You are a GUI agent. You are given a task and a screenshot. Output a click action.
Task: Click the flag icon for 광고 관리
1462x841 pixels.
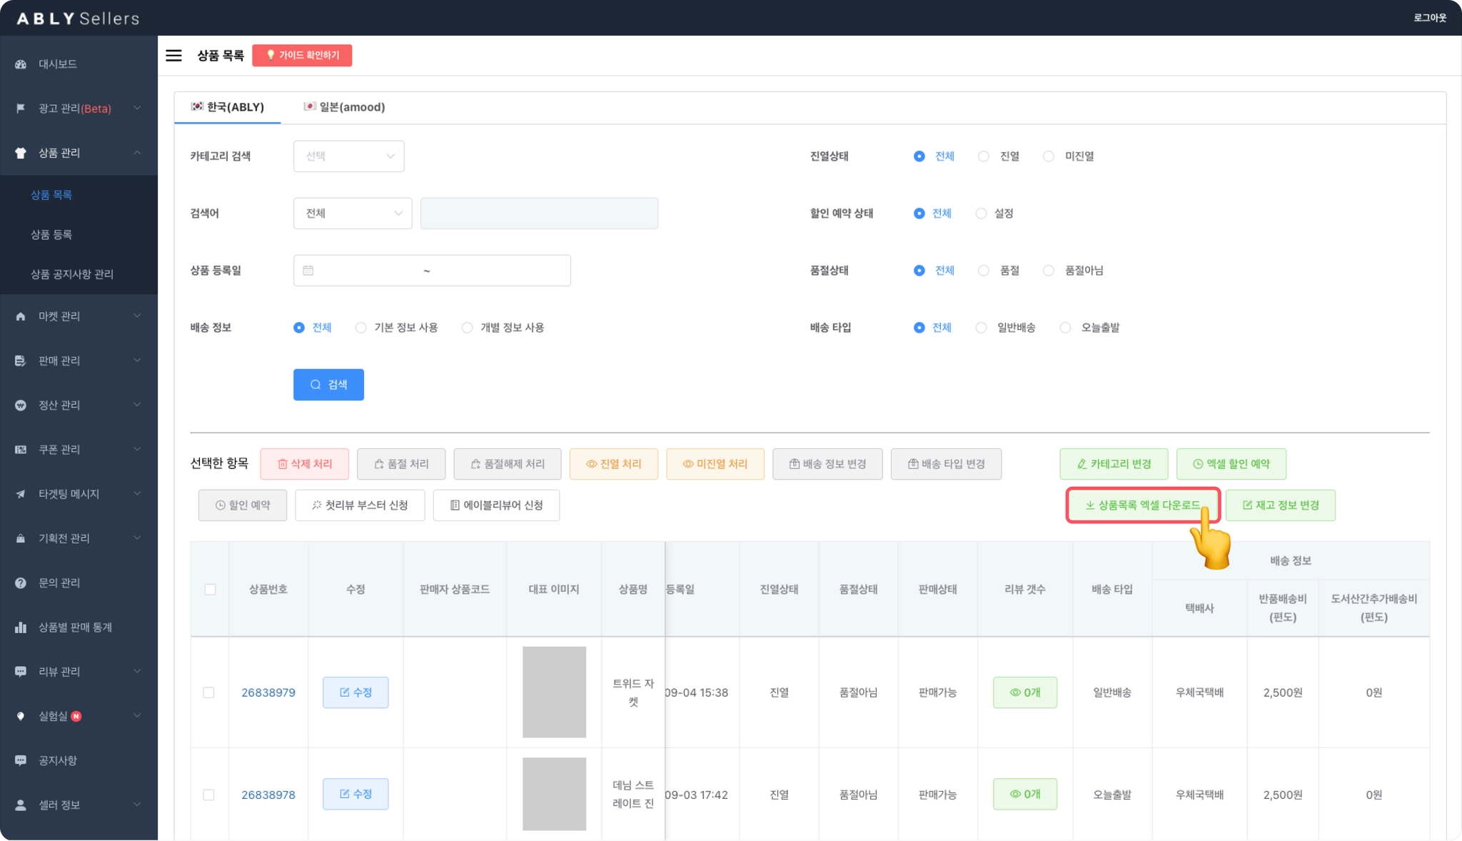click(21, 109)
